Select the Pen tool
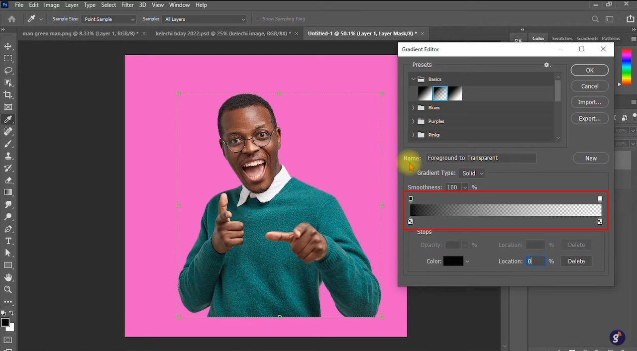This screenshot has height=351, width=637. (8, 229)
